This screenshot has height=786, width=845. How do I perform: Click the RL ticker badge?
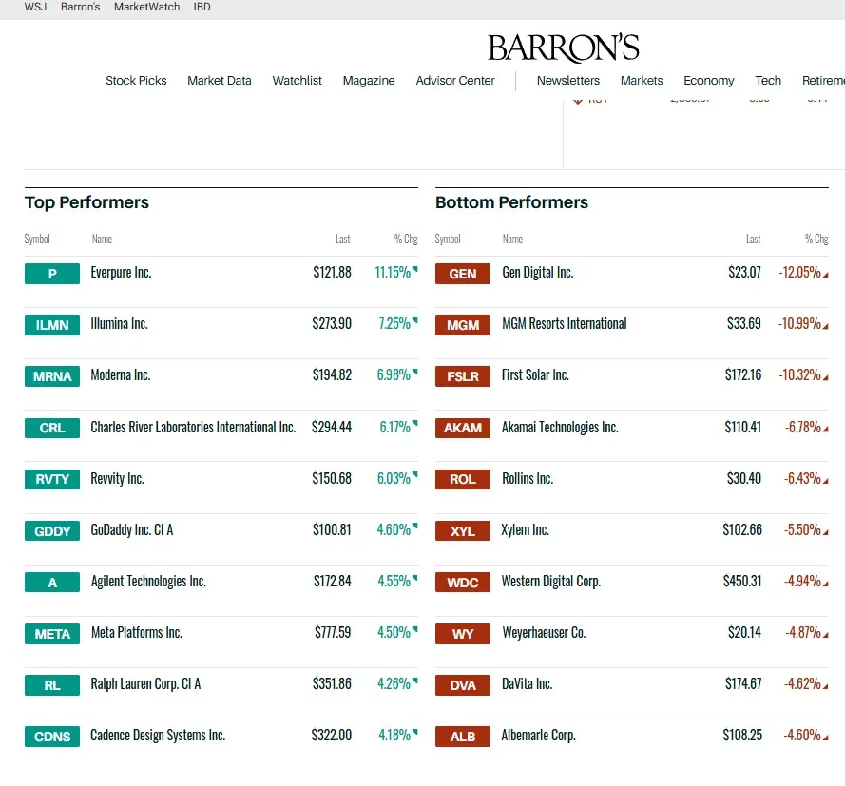click(x=52, y=685)
